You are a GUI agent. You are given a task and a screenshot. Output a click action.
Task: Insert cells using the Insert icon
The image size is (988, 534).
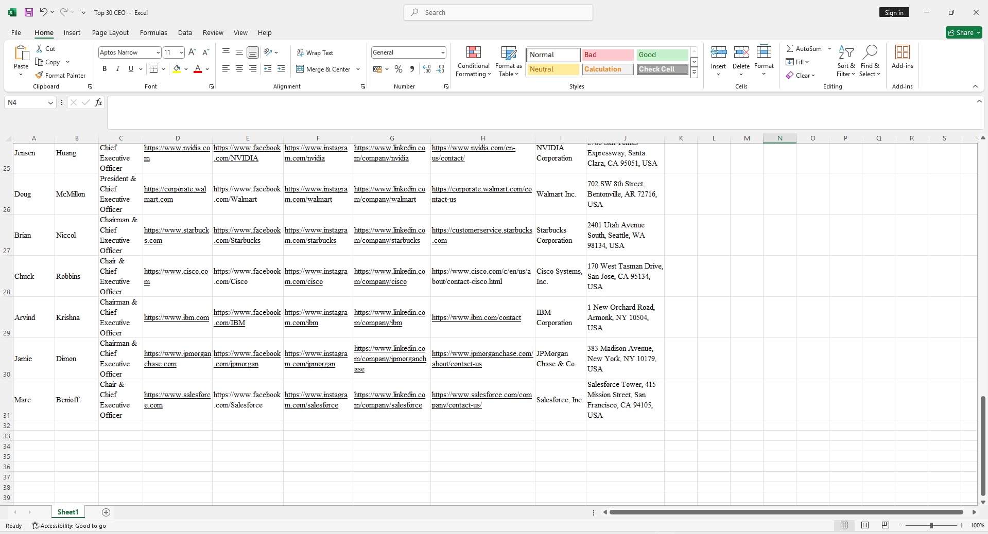click(718, 52)
